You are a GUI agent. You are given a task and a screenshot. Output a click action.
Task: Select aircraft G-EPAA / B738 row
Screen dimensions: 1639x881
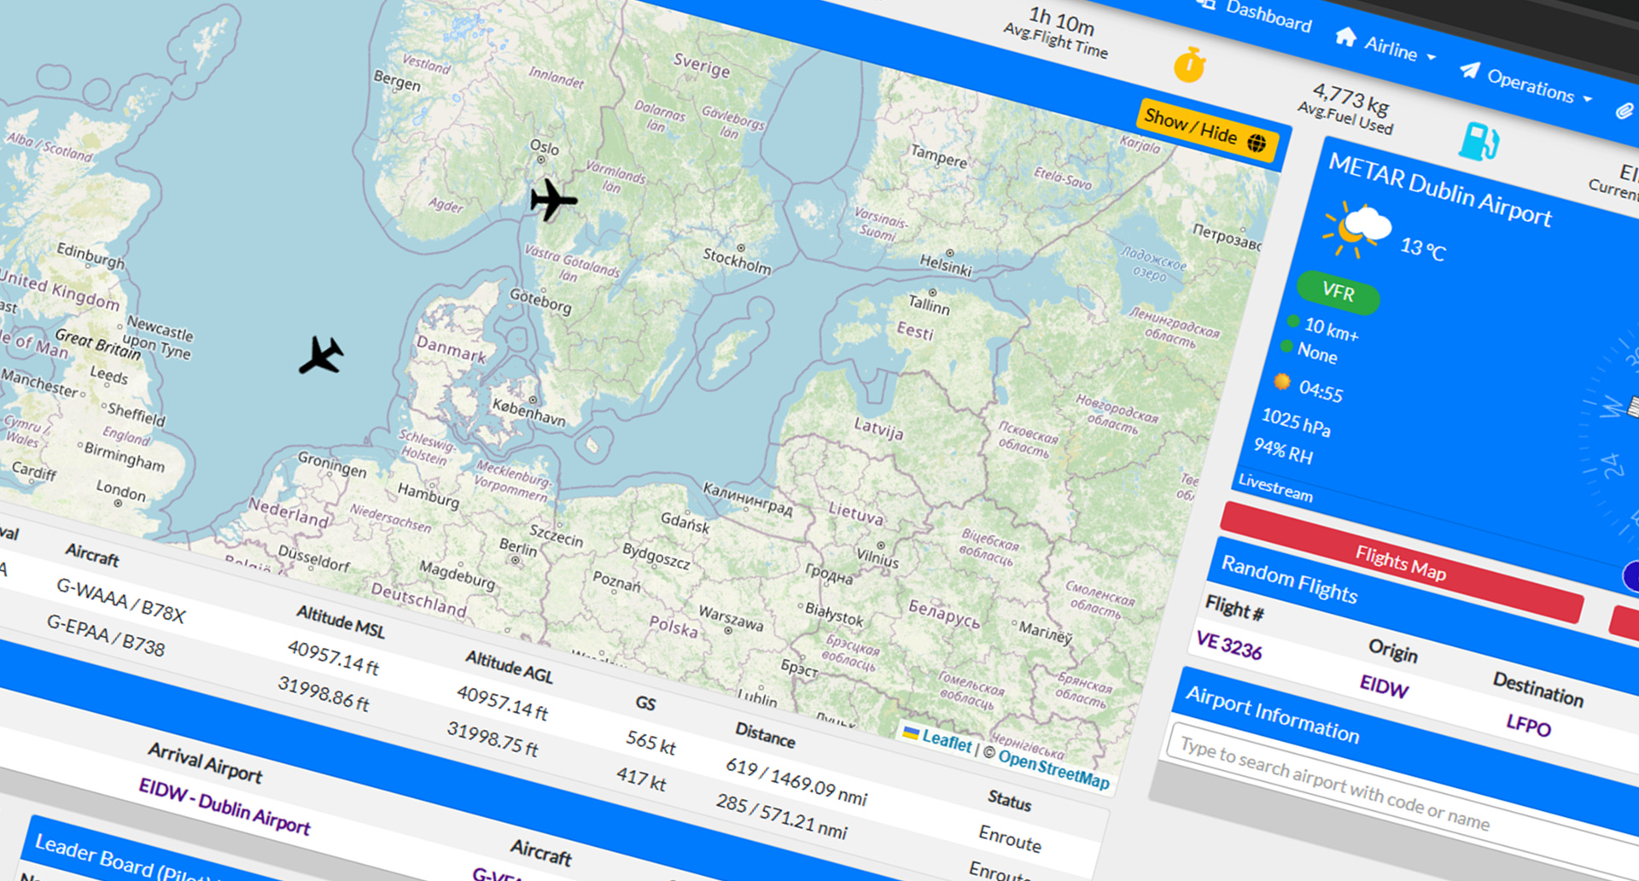pos(106,635)
